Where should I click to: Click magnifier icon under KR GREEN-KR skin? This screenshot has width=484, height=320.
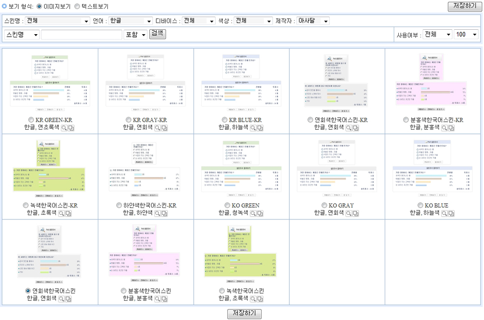pyautogui.click(x=64, y=128)
